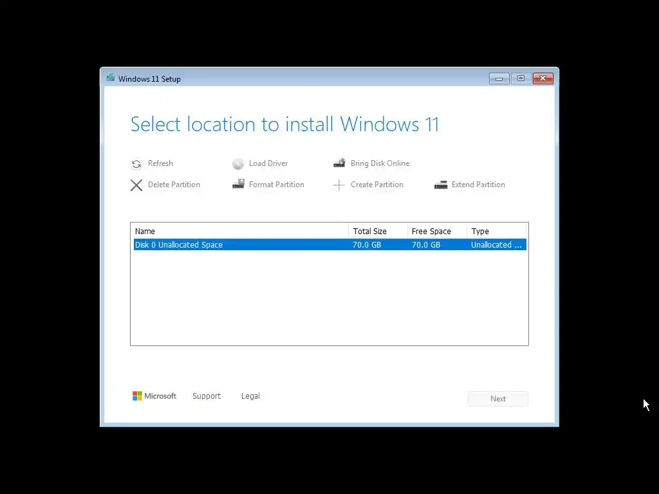Click the Unallocated type cell

pos(496,245)
